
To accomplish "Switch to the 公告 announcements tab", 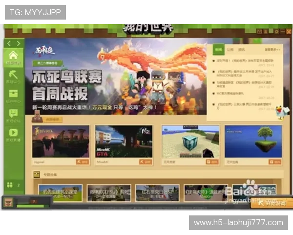I will pos(230,49).
